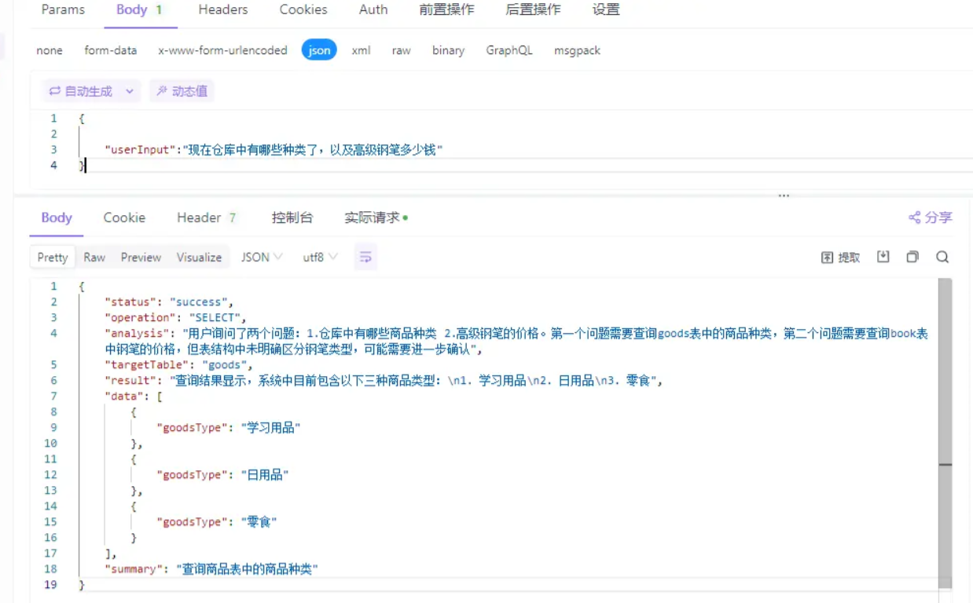
Task: Switch to the Headers request tab
Action: [x=222, y=9]
